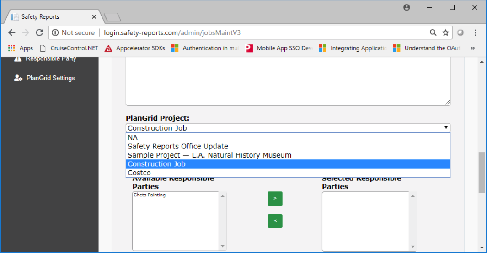Click the browser forward arrow
Image resolution: width=487 pixels, height=253 pixels.
pos(26,32)
